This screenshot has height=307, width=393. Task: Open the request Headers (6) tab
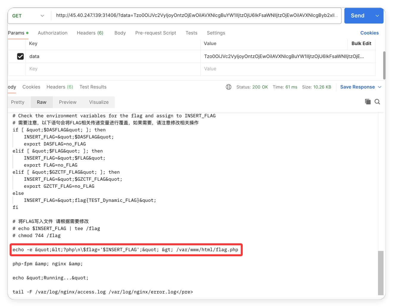point(90,33)
